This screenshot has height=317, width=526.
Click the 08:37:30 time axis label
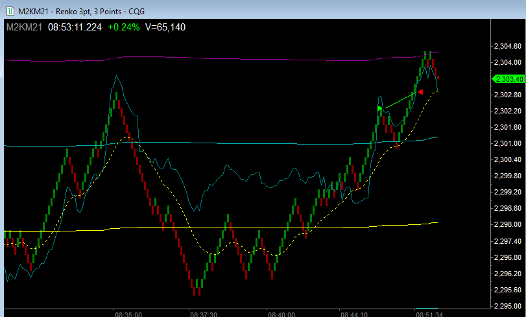(204, 314)
